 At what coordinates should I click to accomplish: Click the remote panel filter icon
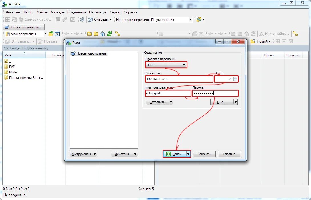coord(201,34)
